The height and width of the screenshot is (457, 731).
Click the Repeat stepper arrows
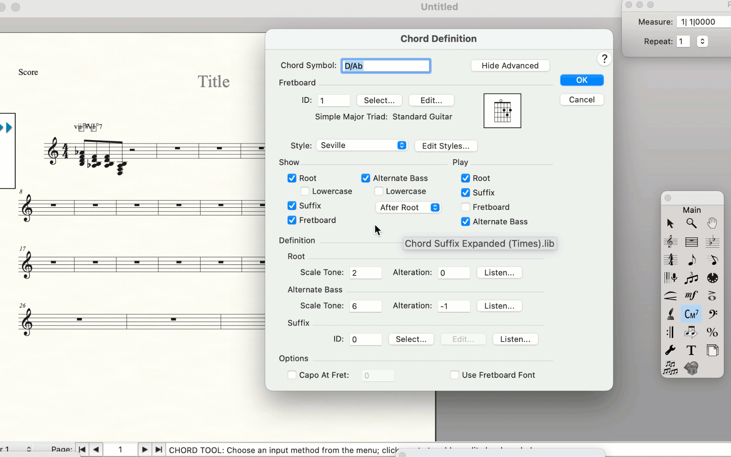tap(702, 41)
